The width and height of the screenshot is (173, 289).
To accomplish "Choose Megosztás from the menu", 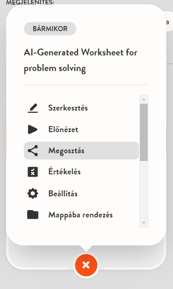I will click(81, 150).
